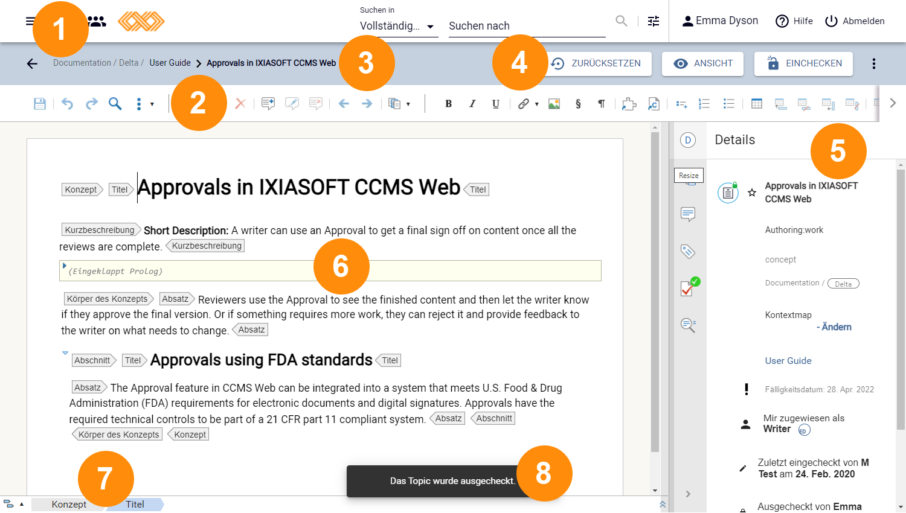Select Konzept in bottom element path
Screen dimensions: 906x513
pos(69,505)
